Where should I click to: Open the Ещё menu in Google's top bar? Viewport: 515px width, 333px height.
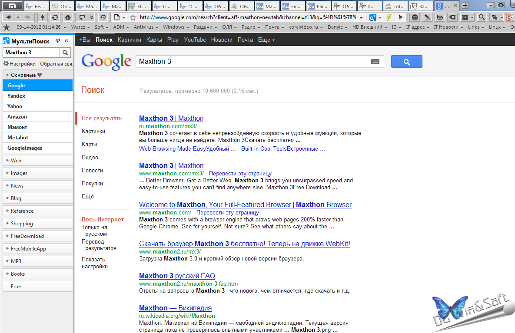[x=266, y=40]
